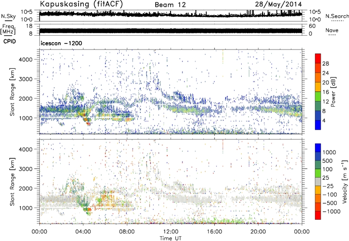
Task: Click the 'Velocity [m s-1]' colorbar title
Action: click(345, 181)
